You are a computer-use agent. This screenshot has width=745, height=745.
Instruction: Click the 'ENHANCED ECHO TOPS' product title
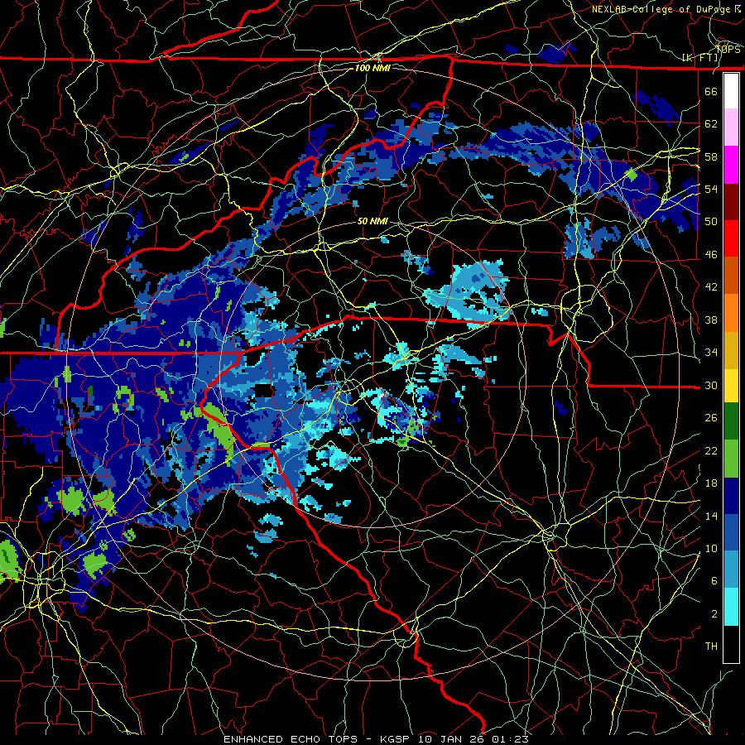click(291, 739)
